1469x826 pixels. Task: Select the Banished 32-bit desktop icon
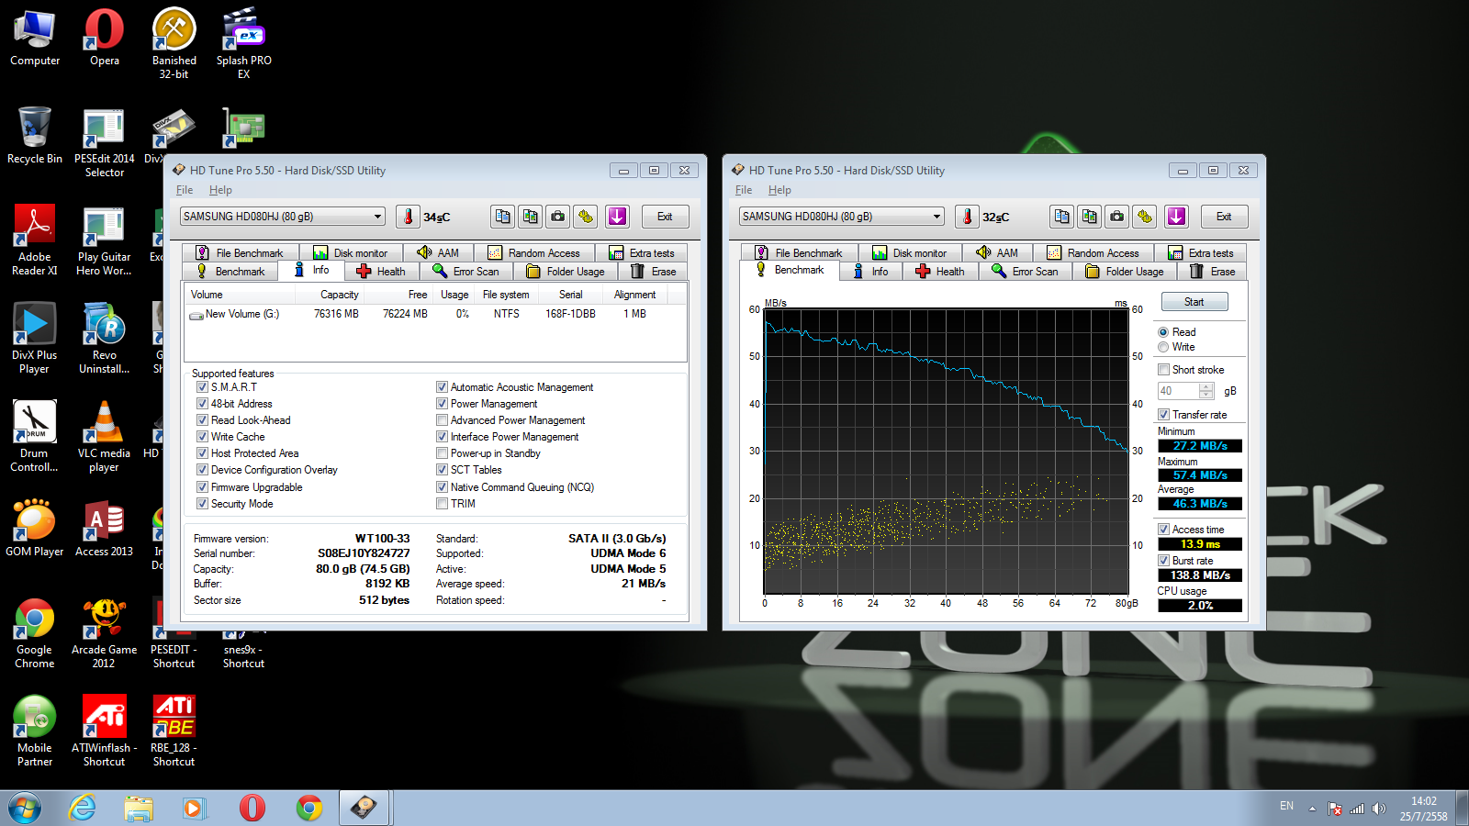pos(174,43)
